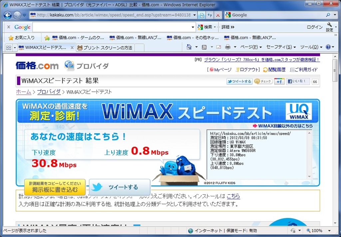Open the recent pages dropdown beside Forward

(x=24, y=15)
